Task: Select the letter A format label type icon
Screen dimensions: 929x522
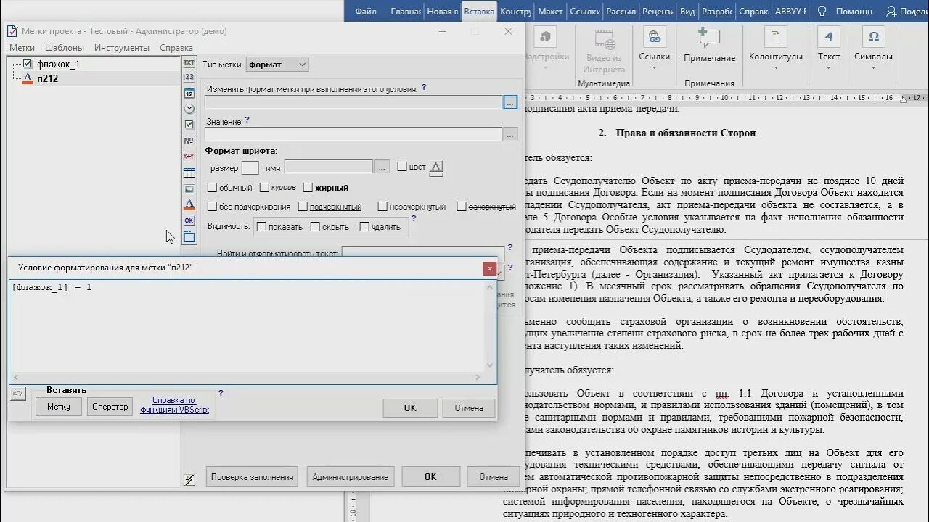Action: point(189,204)
